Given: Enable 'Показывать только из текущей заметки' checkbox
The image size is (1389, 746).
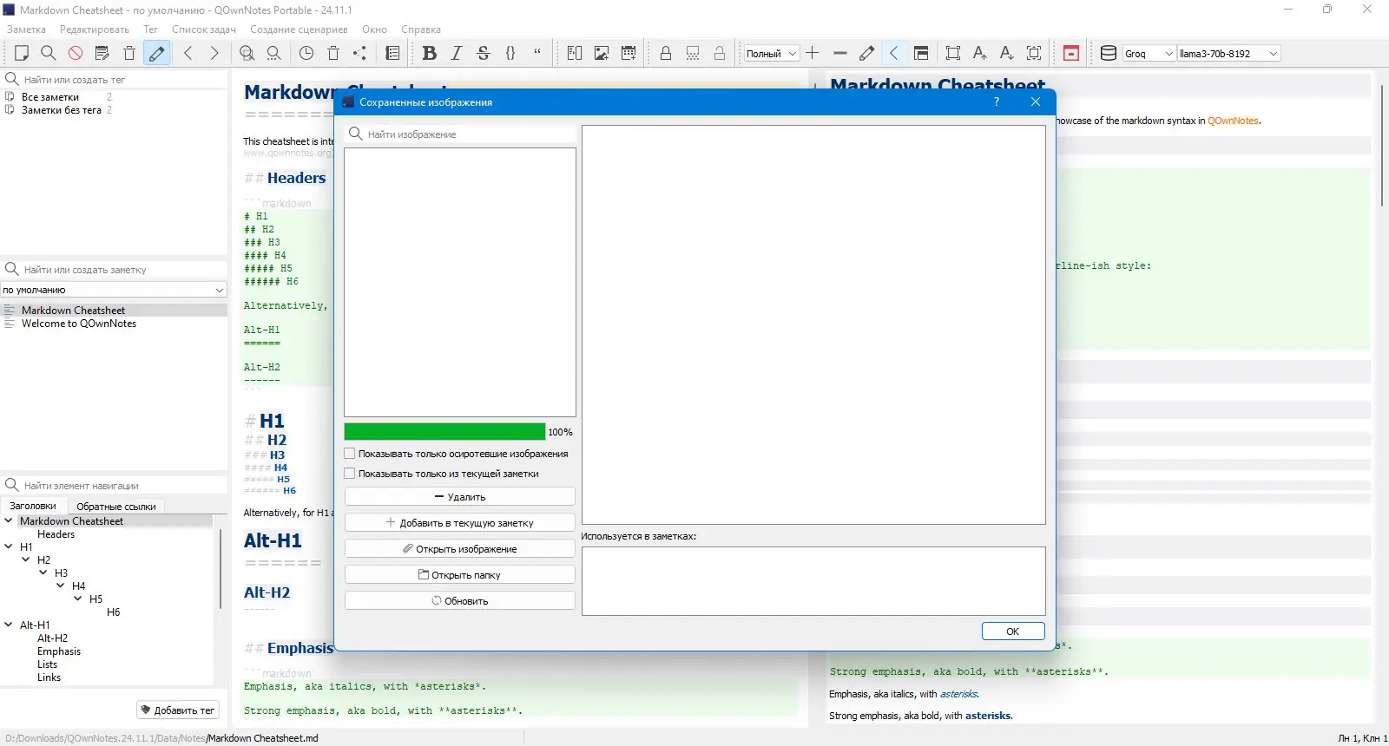Looking at the screenshot, I should pos(350,474).
